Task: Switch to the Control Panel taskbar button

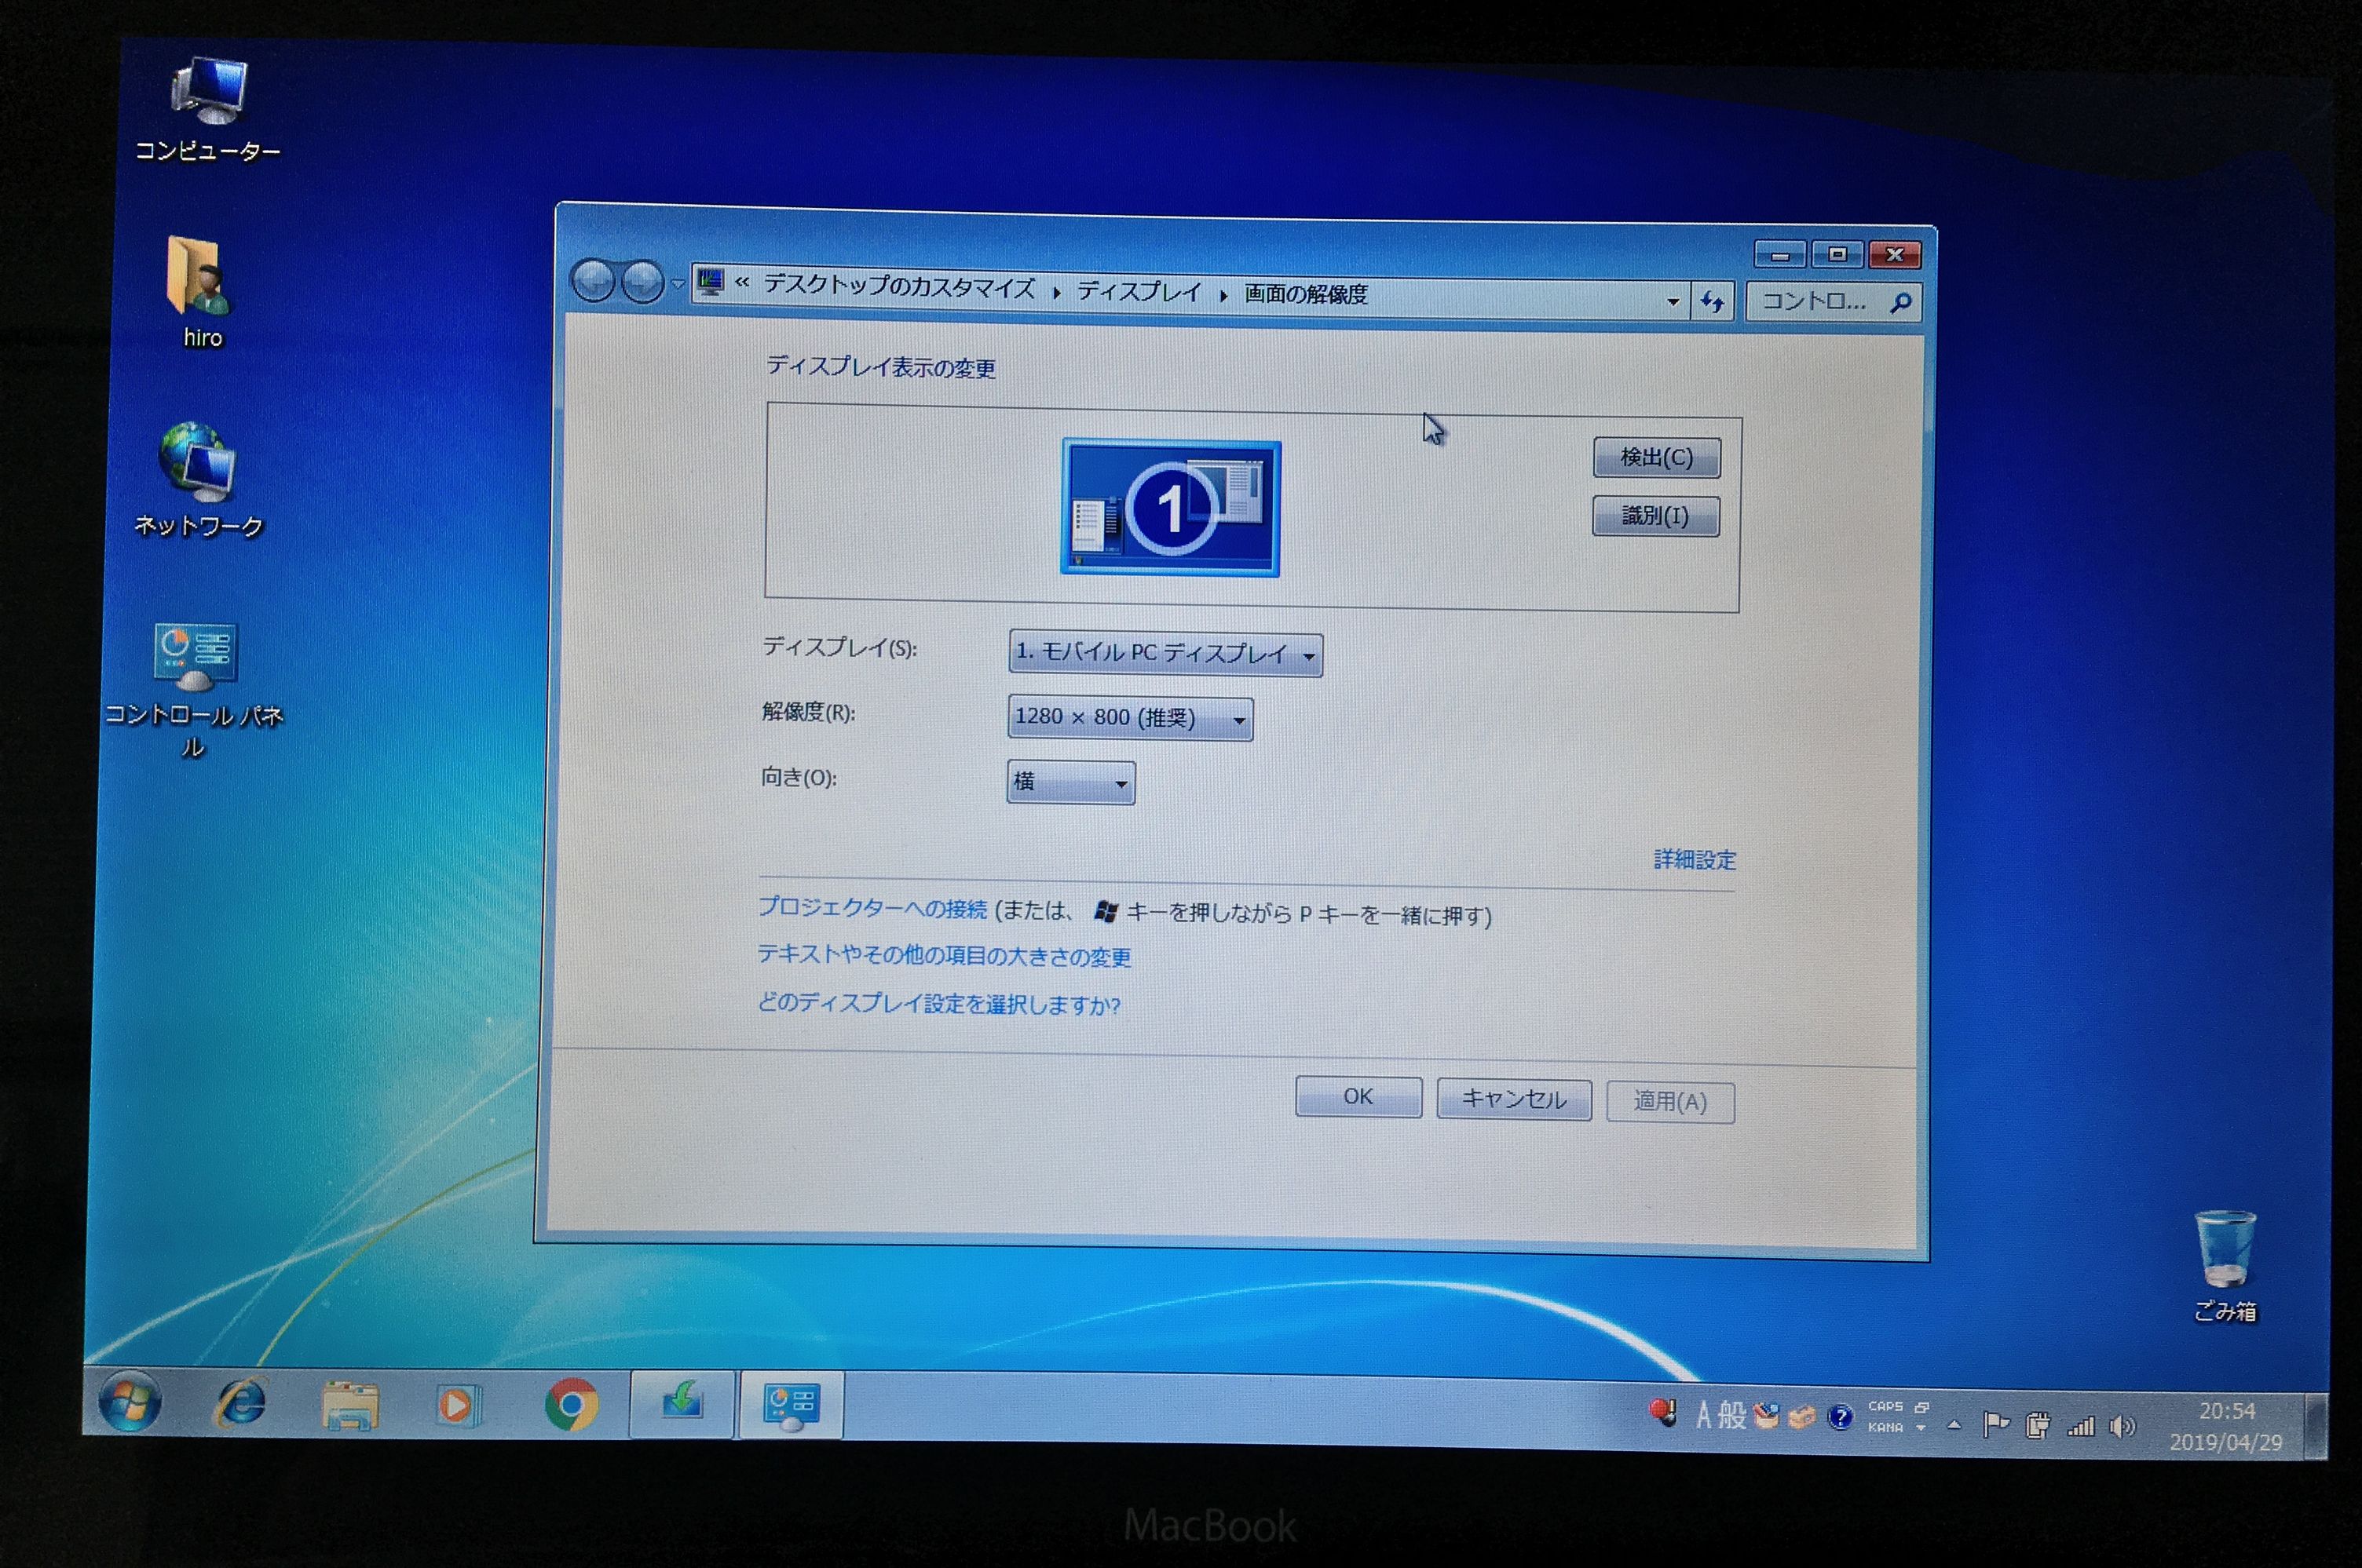Action: [x=792, y=1406]
